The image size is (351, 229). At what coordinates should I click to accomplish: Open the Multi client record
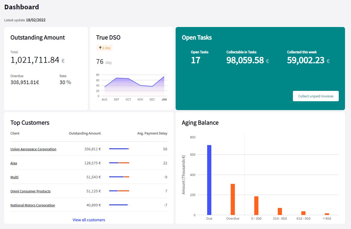(14, 177)
